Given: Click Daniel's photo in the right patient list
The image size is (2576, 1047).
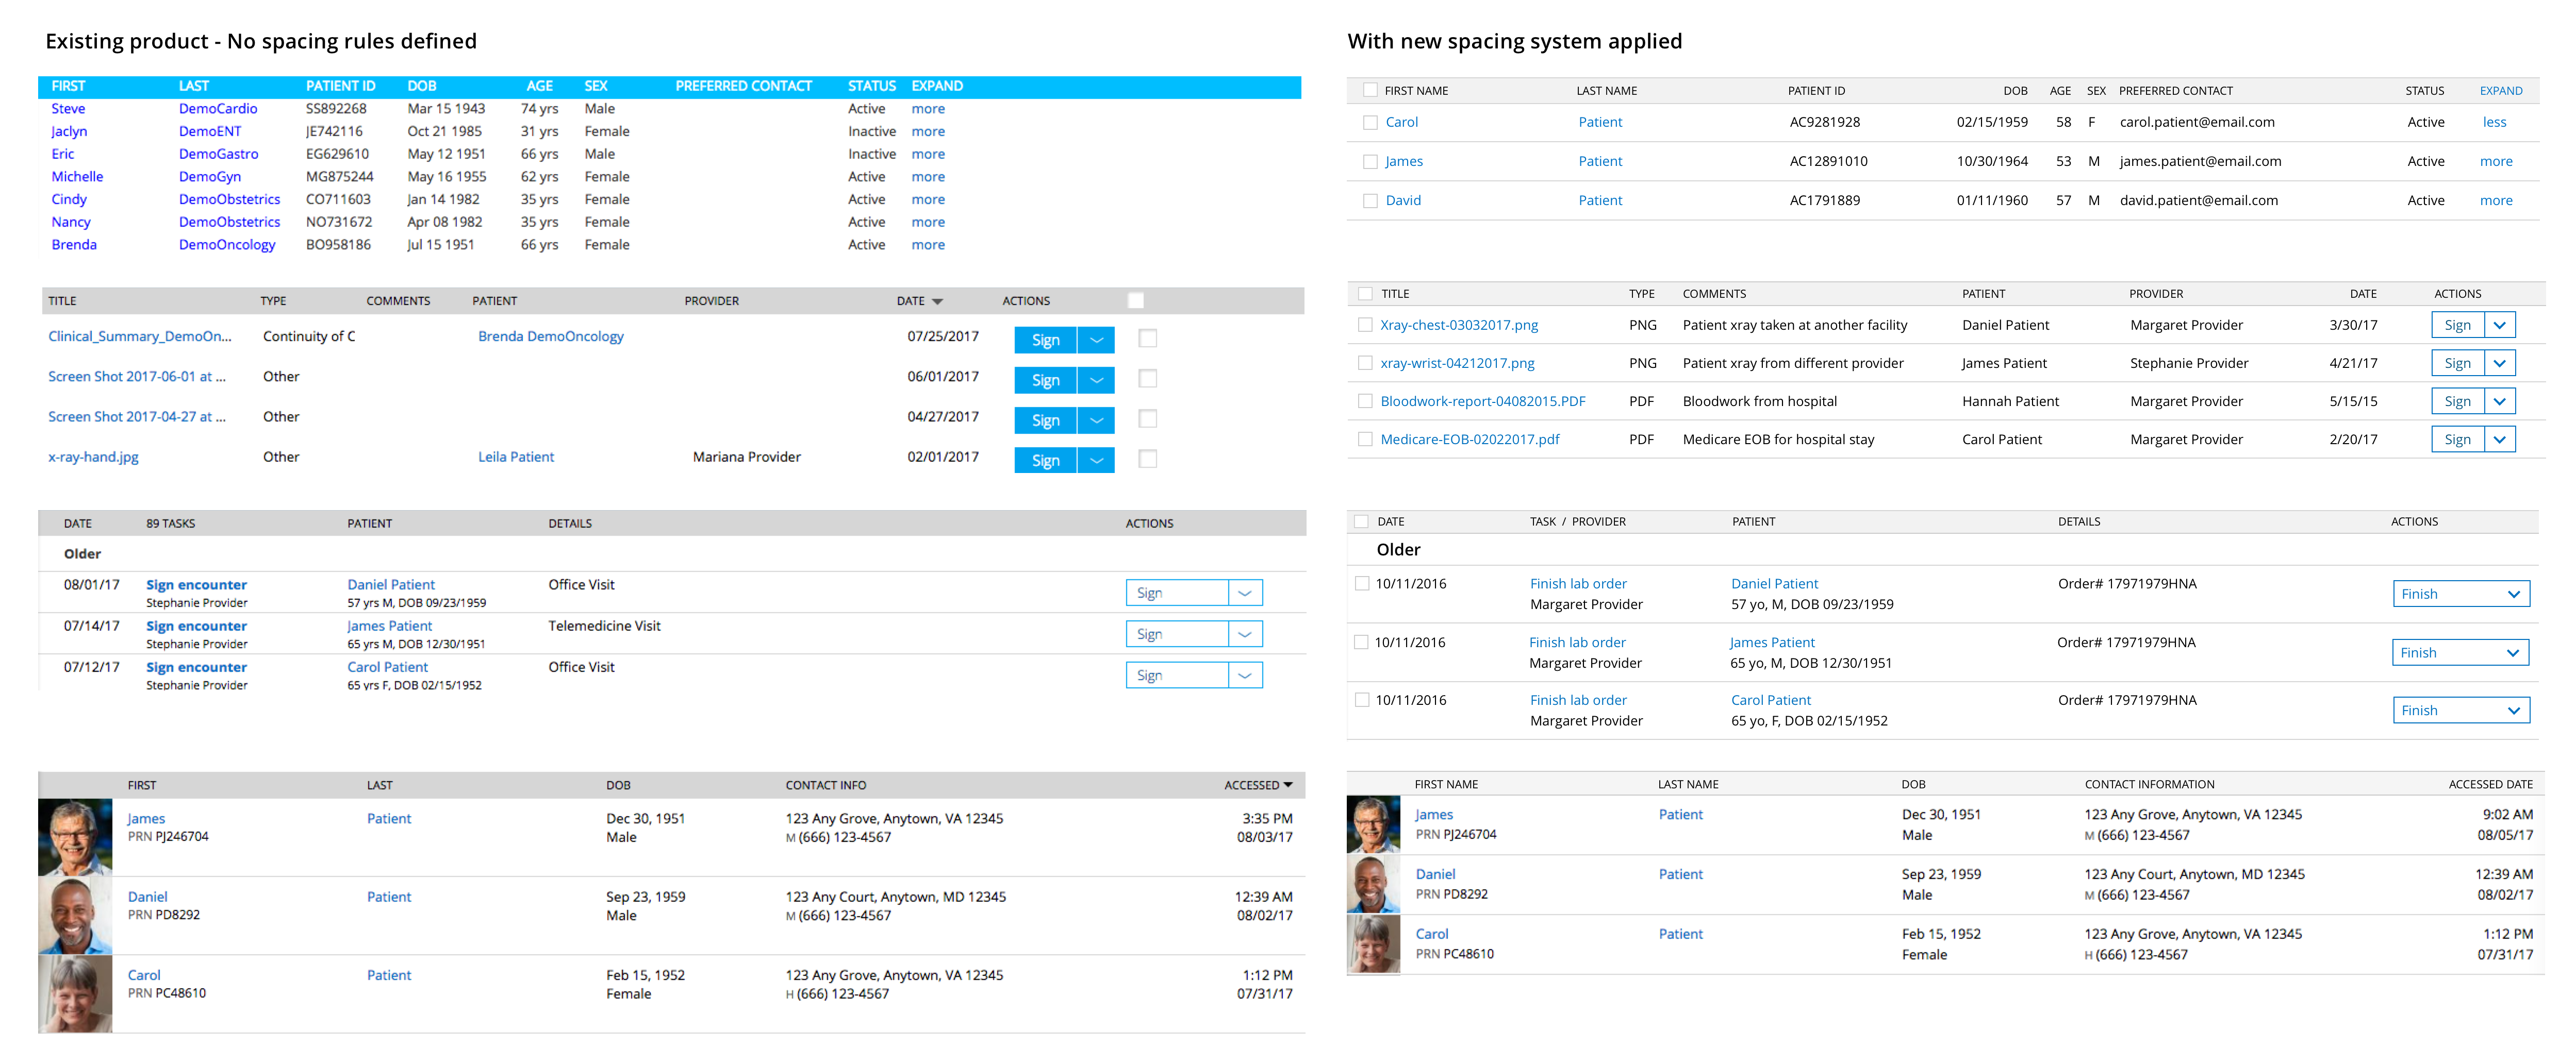Looking at the screenshot, I should 1373,884.
